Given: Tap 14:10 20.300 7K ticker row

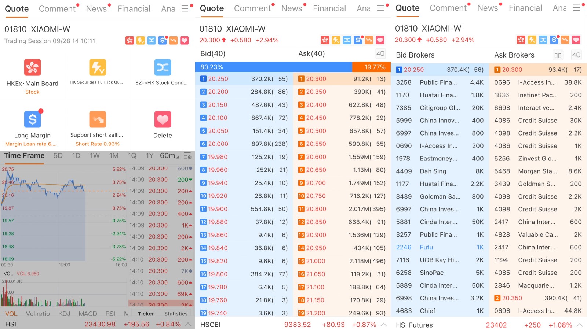Looking at the screenshot, I should point(161,271).
